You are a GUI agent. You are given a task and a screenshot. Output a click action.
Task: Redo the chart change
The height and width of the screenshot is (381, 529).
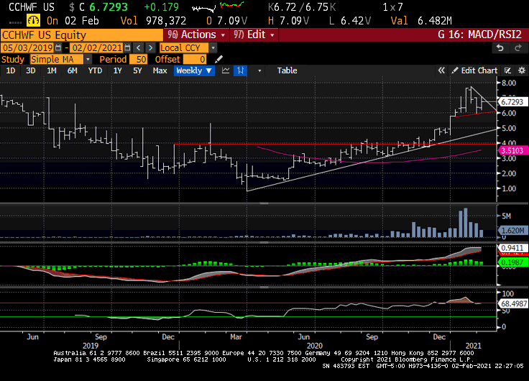(x=518, y=48)
